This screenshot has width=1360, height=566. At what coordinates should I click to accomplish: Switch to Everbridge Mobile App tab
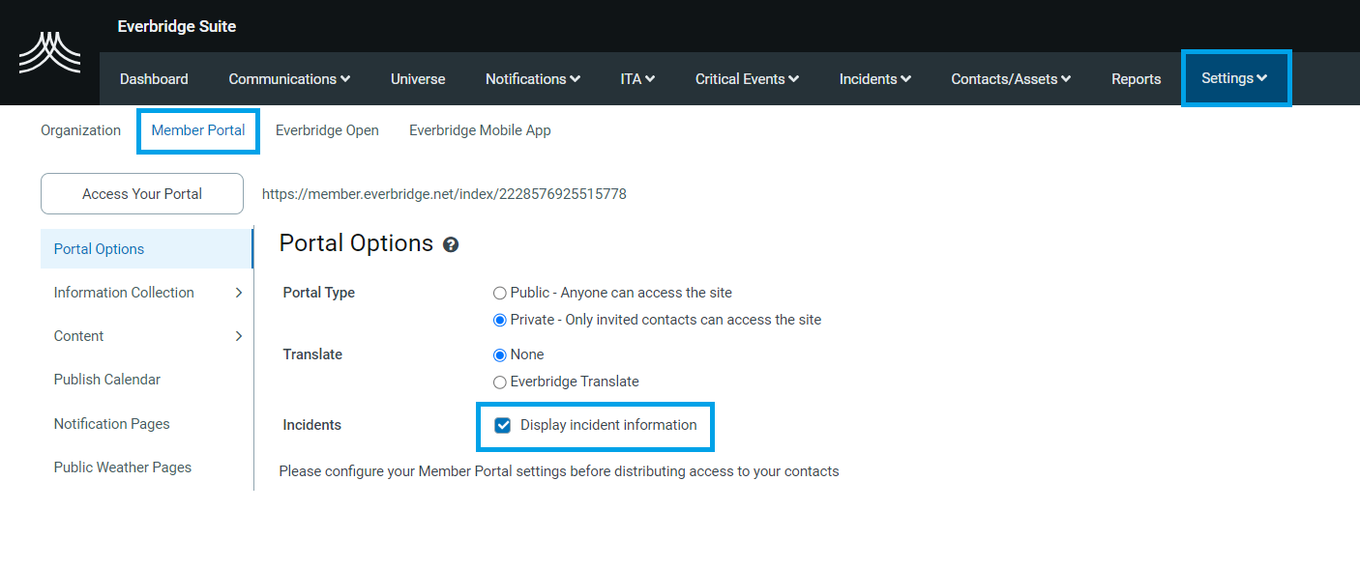tap(480, 130)
